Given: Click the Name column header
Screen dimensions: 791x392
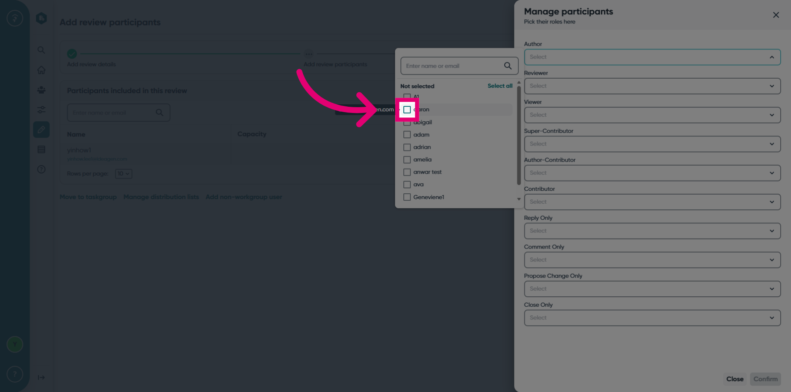Looking at the screenshot, I should coord(76,134).
